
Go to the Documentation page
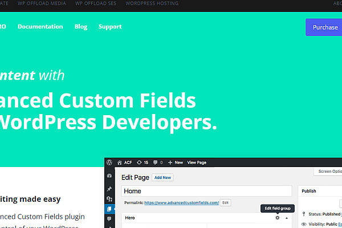40,27
